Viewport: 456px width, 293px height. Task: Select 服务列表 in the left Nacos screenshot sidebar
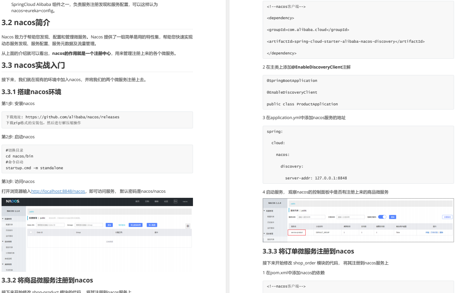(9, 247)
